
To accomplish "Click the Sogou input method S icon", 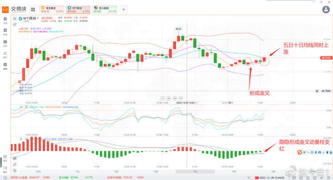I will point(299,152).
